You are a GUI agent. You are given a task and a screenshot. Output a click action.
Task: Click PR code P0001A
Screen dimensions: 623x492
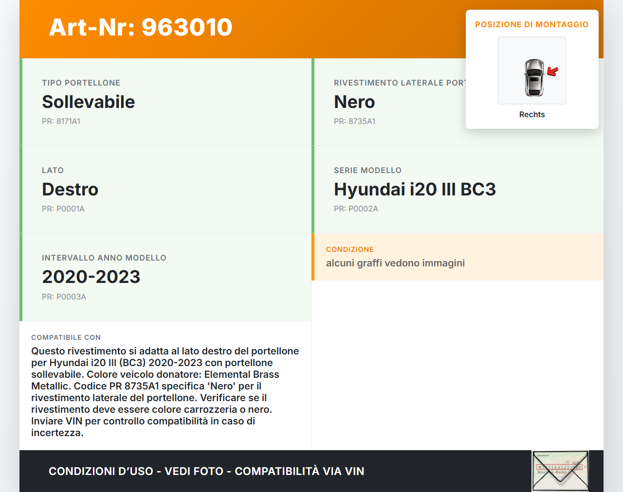pyautogui.click(x=63, y=209)
